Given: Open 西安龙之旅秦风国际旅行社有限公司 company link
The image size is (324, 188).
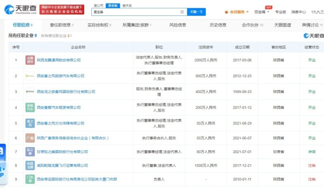Looking at the screenshot, I should [x=66, y=92].
